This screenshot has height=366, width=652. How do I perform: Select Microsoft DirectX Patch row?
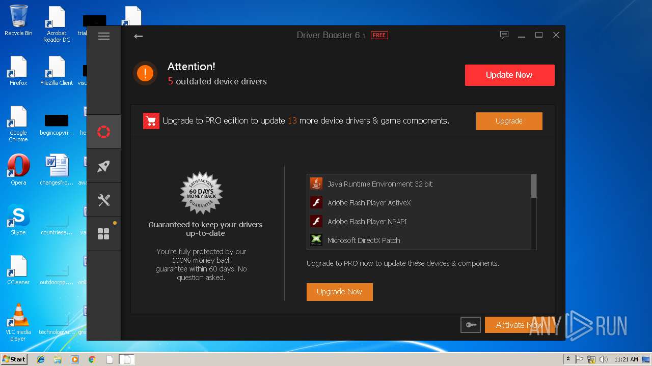[419, 240]
